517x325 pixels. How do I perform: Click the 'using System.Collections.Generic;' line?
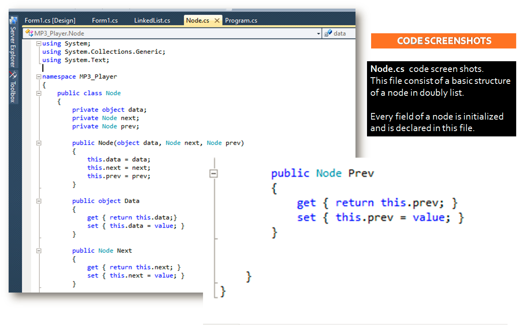coord(104,52)
